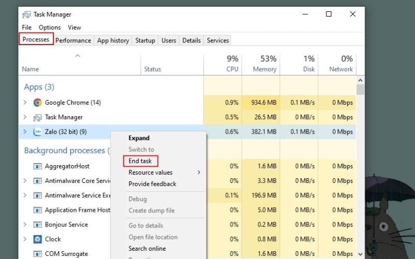The height and width of the screenshot is (259, 415).
Task: Click the Antimalware Core Service icon
Action: (37, 181)
